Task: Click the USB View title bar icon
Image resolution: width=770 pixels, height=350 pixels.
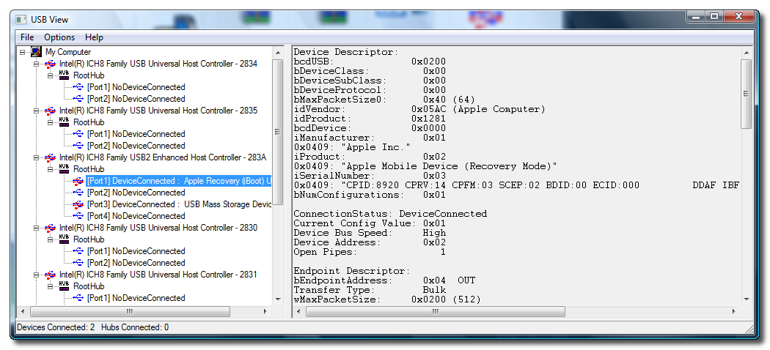Action: (21, 18)
